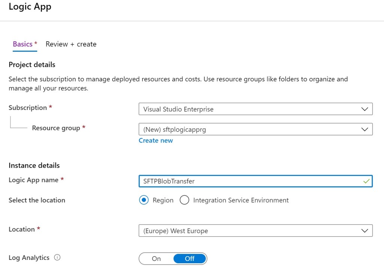The image size is (384, 276).
Task: Set Log Analytics toggle to Off
Action: point(190,259)
